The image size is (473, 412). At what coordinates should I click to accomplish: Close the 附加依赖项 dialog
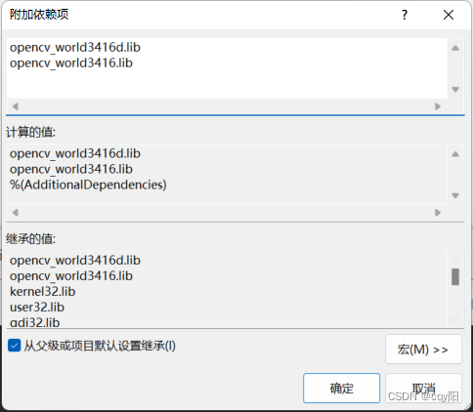click(x=449, y=15)
